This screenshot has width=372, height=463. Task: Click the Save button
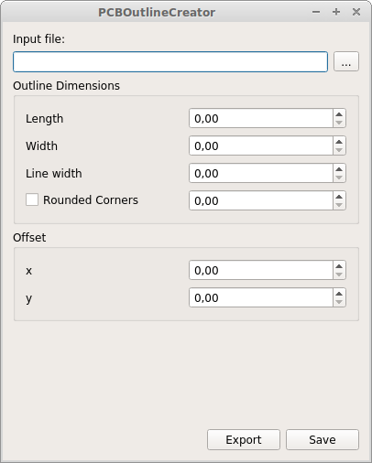[x=323, y=439]
